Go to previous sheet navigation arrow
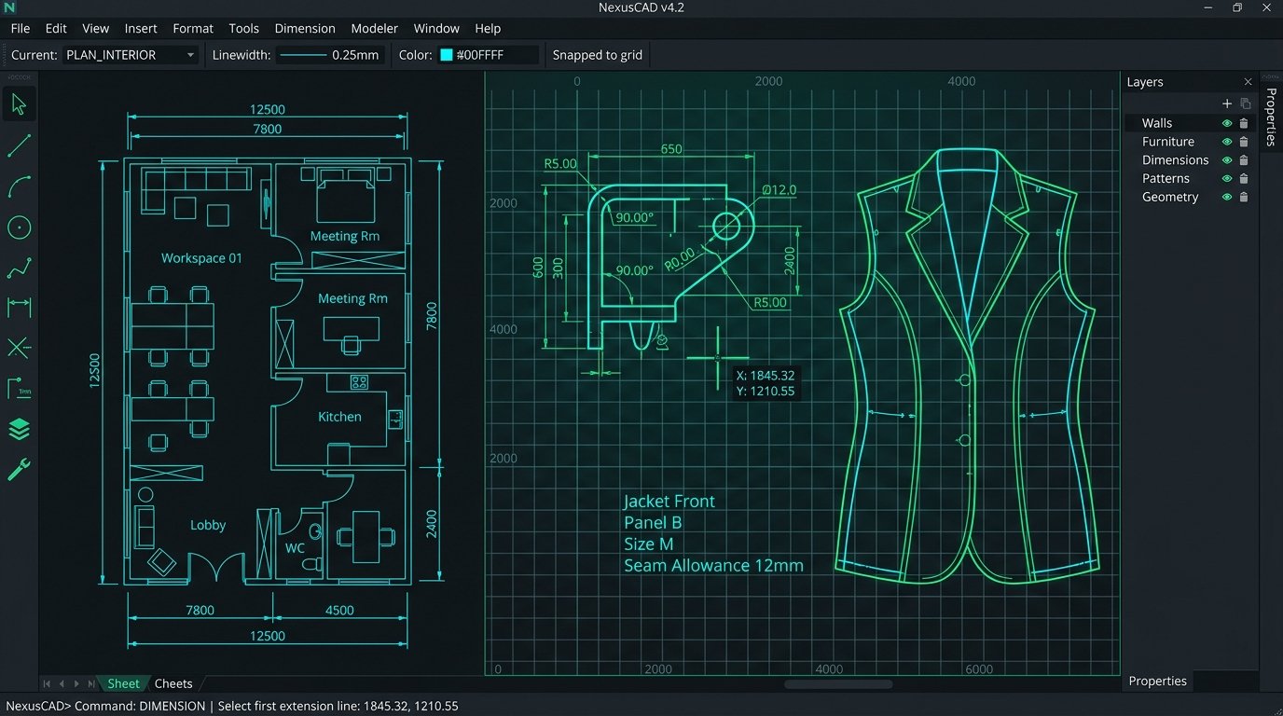This screenshot has height=716, width=1283. point(62,684)
